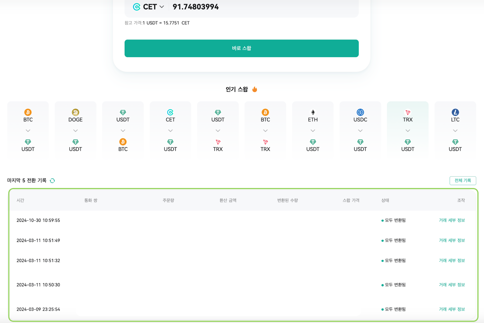This screenshot has height=323, width=484.
Task: Click the Bitcoin icon in the BTC→USDT card
Action: pos(28,112)
